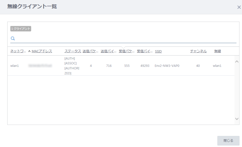
Task: Close the wireless client list dialog
Action: click(239, 7)
